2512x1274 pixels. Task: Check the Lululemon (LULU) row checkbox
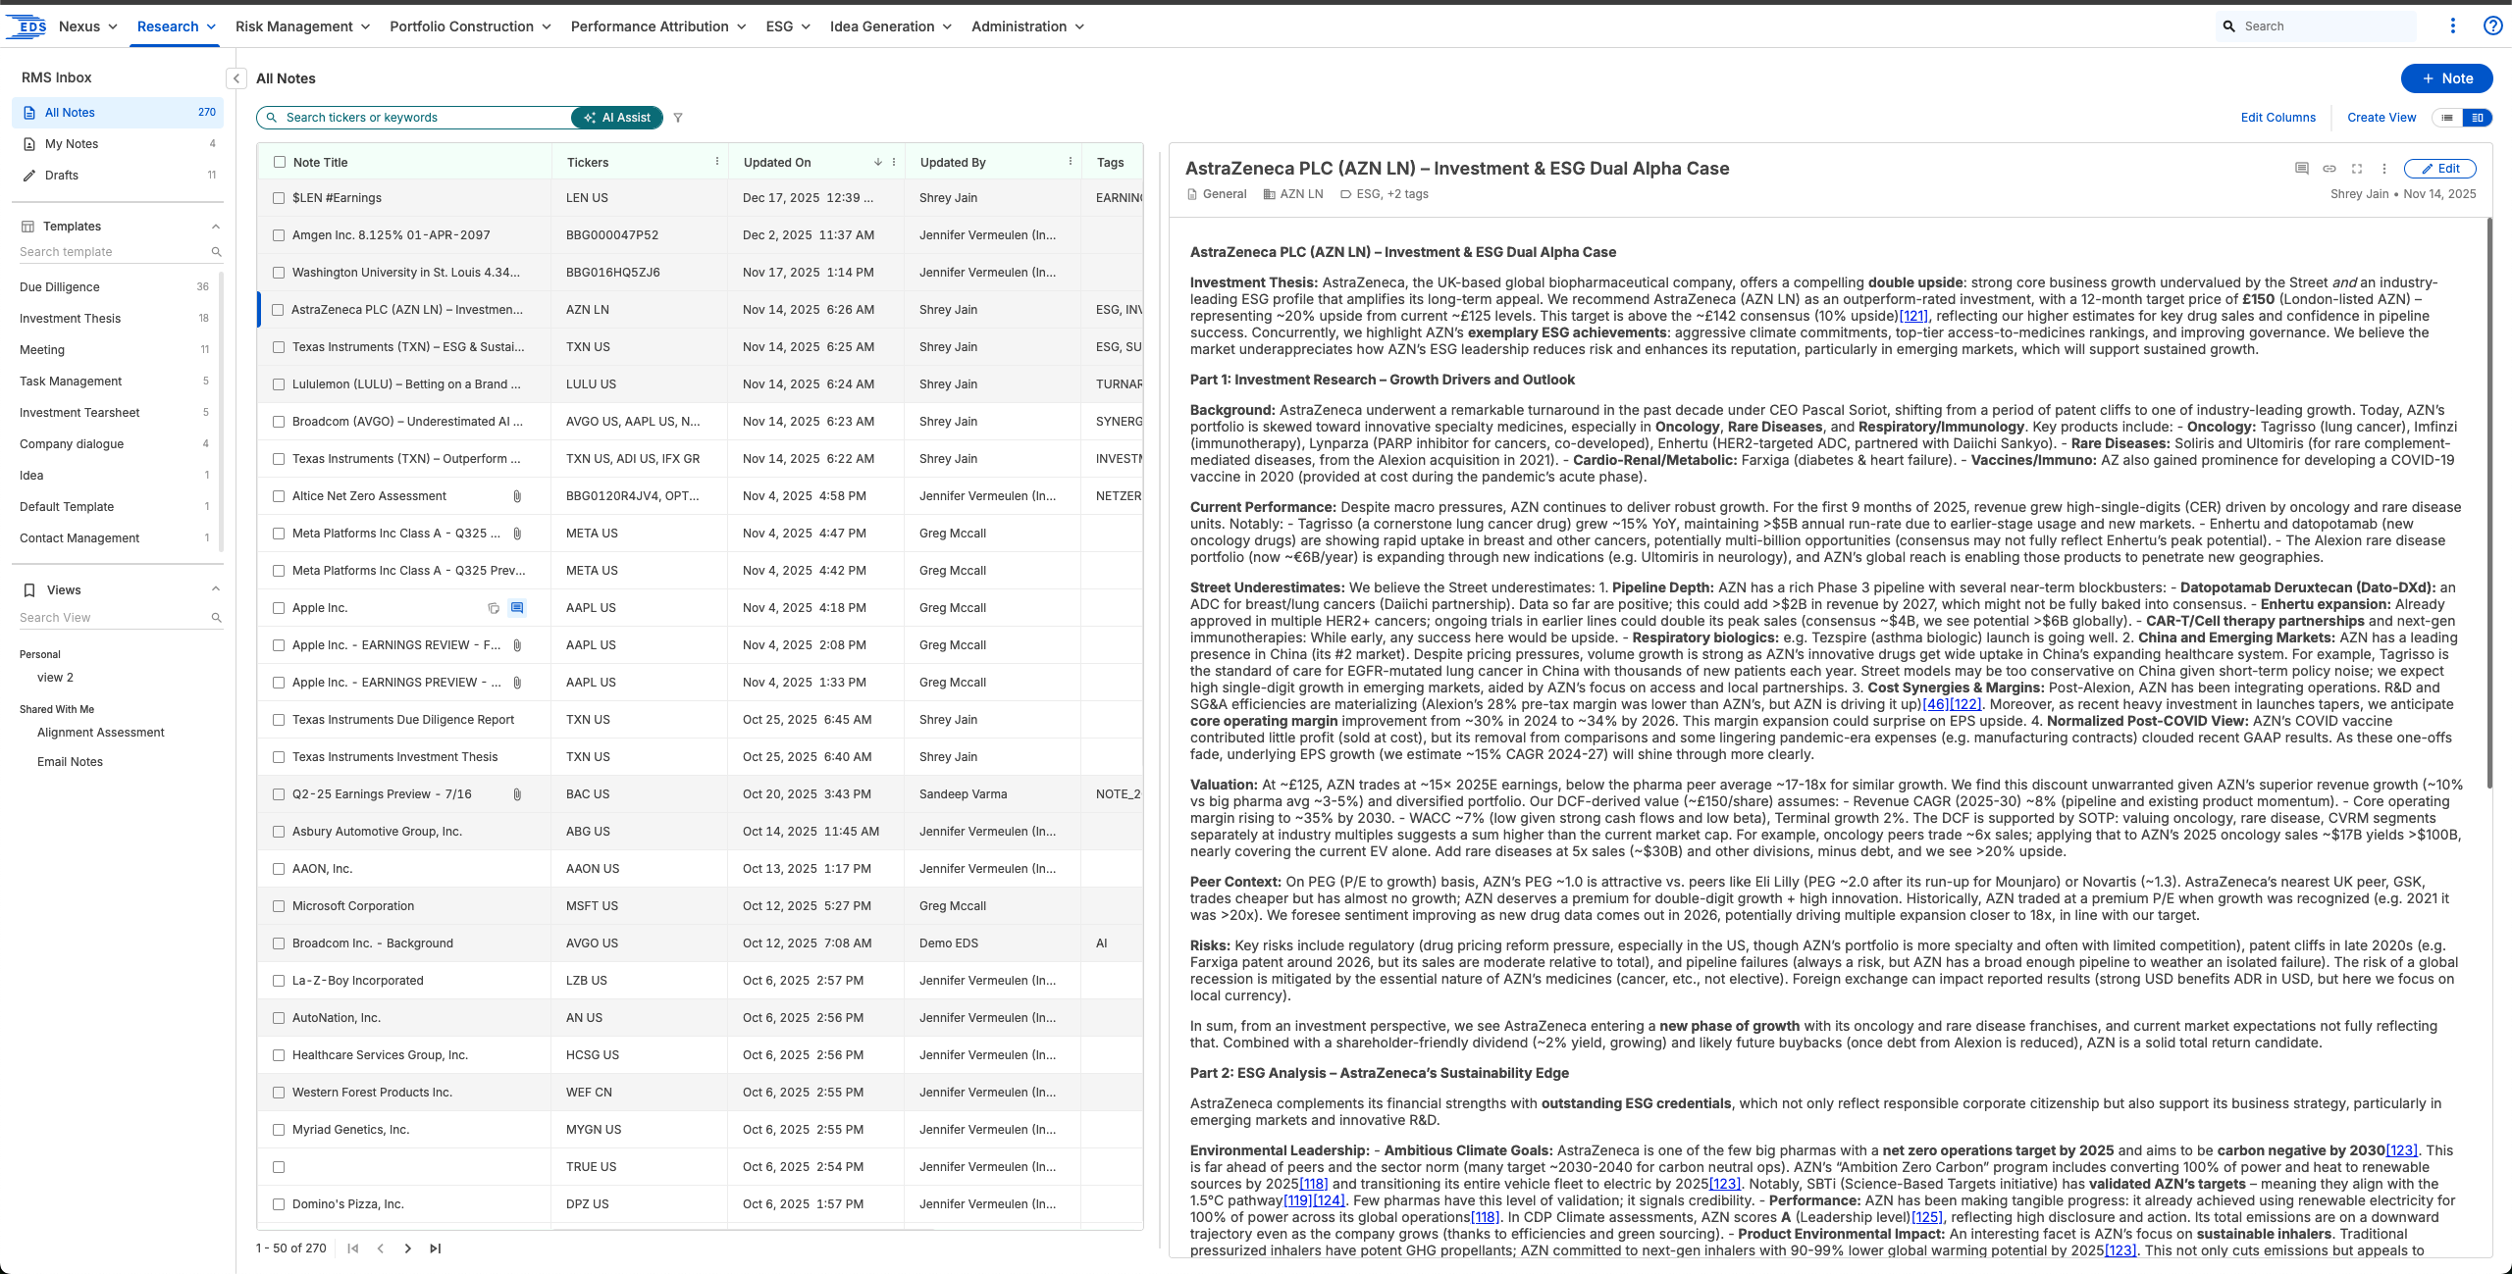pyautogui.click(x=279, y=384)
